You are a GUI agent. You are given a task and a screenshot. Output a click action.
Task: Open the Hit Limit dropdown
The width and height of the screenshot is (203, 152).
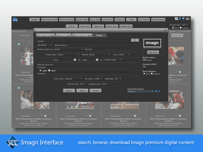click(x=98, y=79)
